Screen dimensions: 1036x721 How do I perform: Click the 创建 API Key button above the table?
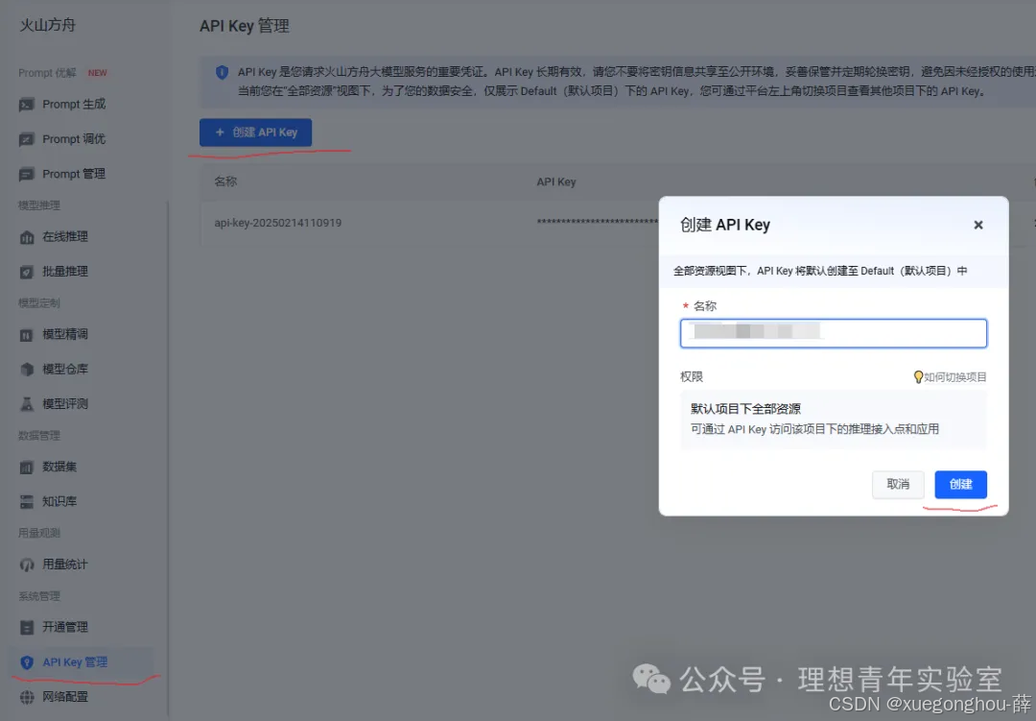(x=256, y=132)
